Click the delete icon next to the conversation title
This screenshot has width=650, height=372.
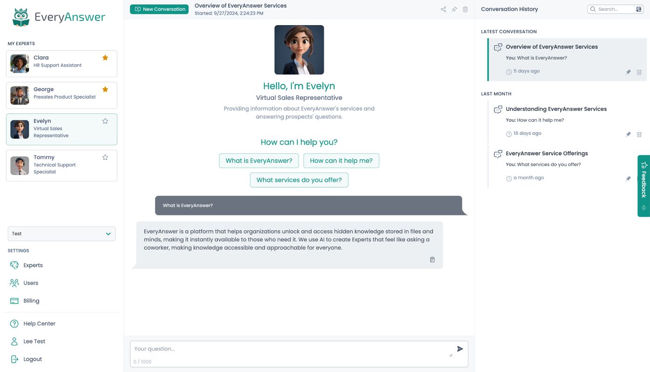point(465,9)
